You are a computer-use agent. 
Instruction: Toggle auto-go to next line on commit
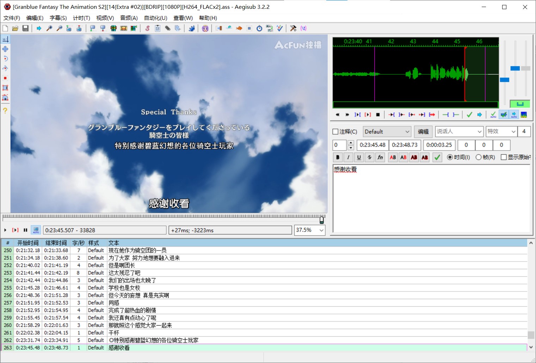point(504,115)
